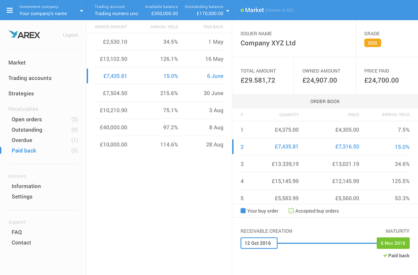Click the BBB grade badge

(x=373, y=43)
